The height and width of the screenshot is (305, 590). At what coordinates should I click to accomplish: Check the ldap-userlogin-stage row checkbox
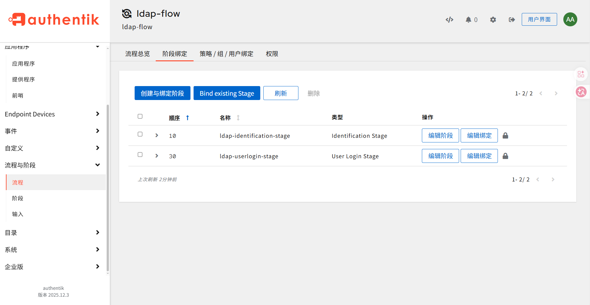pyautogui.click(x=140, y=155)
